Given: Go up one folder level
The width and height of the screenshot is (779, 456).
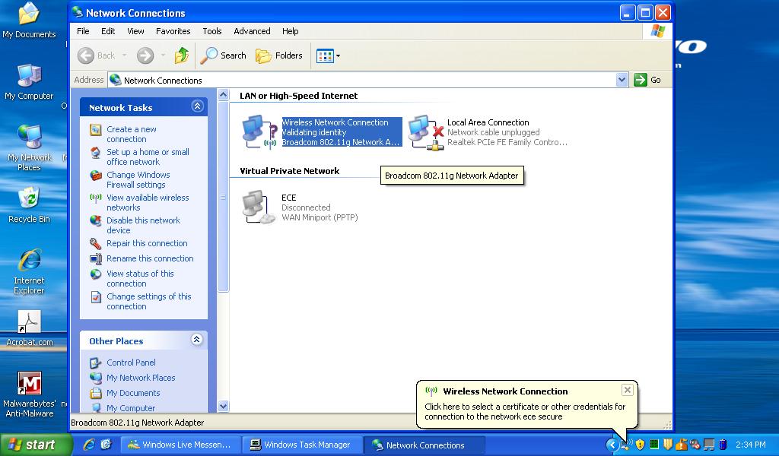Looking at the screenshot, I should pos(181,55).
